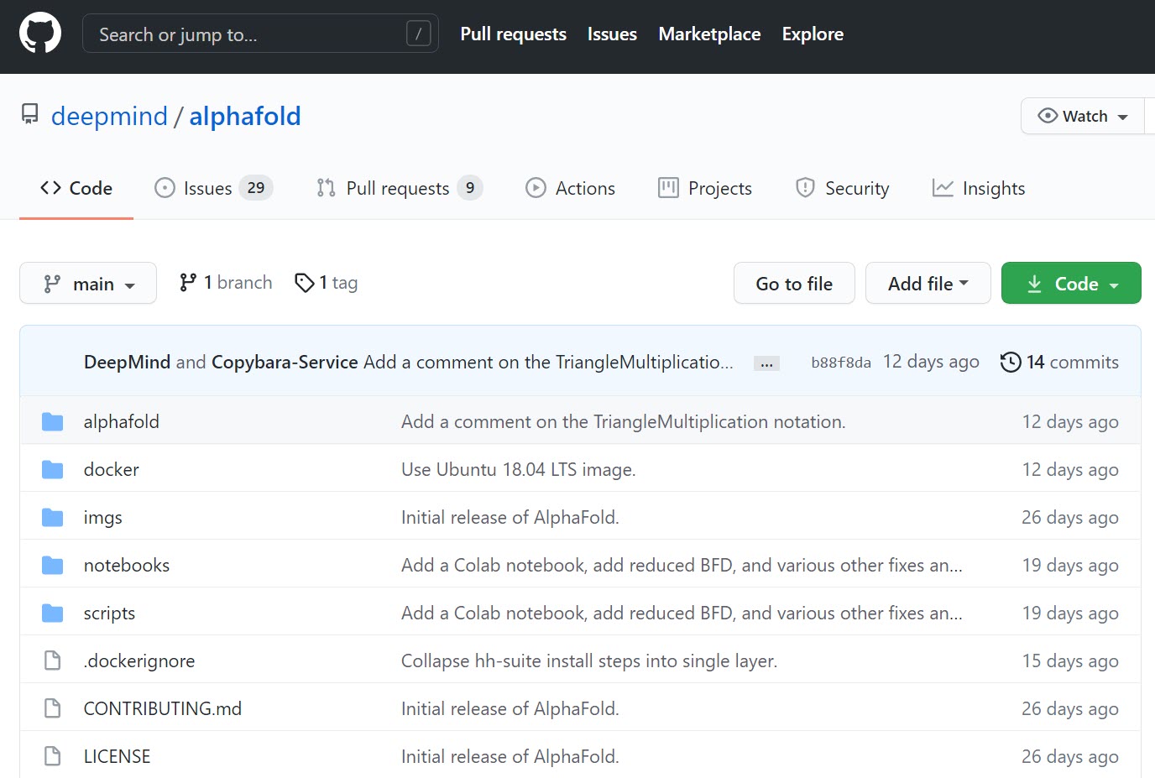The height and width of the screenshot is (778, 1155).
Task: Open notebooks row 'Add a Colab notebook' commit message
Action: [682, 565]
